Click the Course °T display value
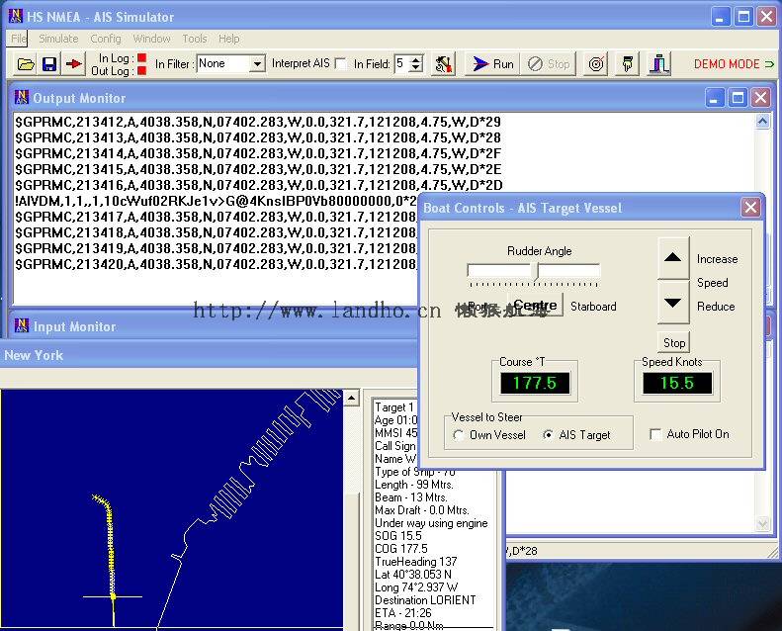The height and width of the screenshot is (631, 782). tap(535, 383)
